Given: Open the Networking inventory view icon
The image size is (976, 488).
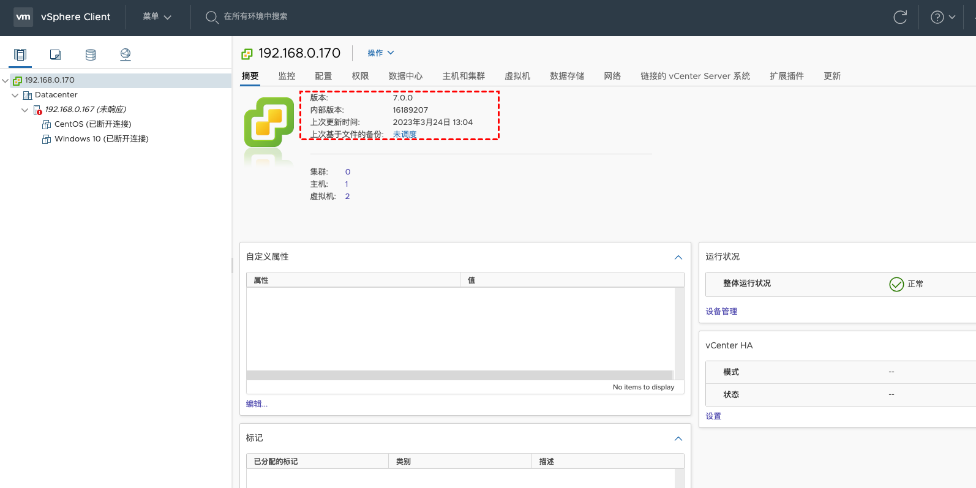Looking at the screenshot, I should point(126,55).
